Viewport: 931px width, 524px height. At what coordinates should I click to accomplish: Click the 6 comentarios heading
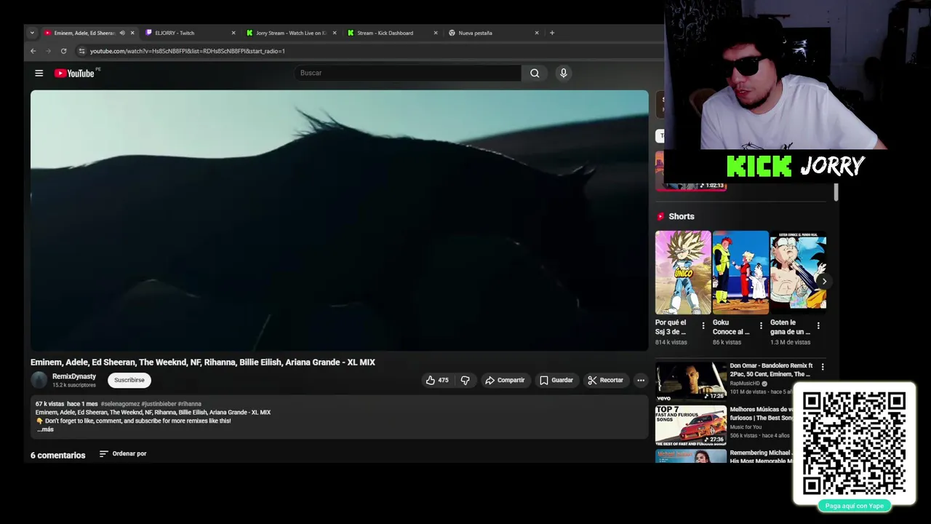57,455
